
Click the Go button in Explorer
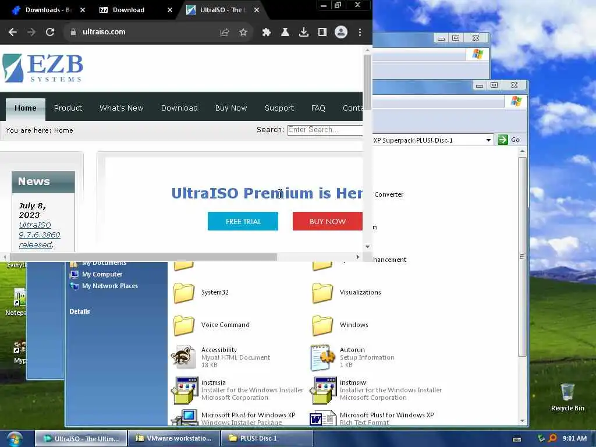click(509, 140)
